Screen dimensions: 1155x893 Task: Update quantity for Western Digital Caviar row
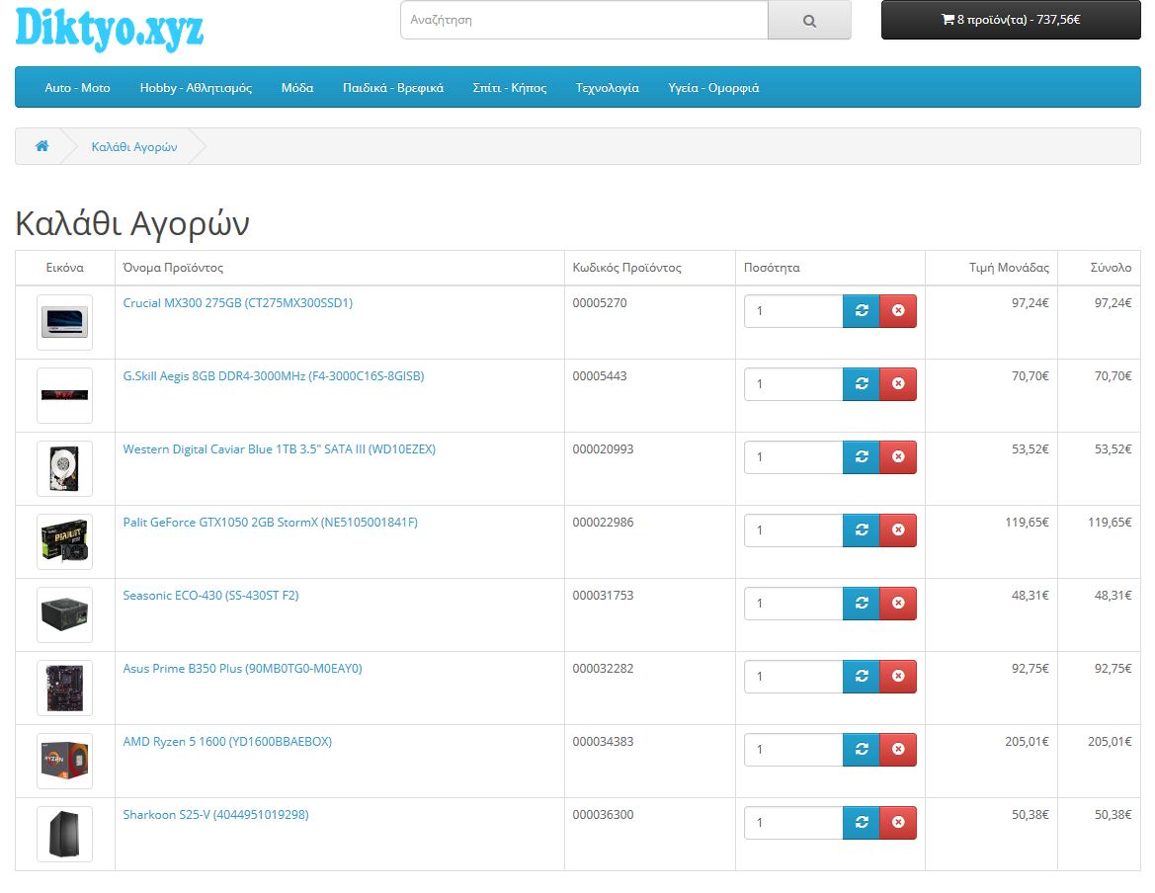coord(862,456)
